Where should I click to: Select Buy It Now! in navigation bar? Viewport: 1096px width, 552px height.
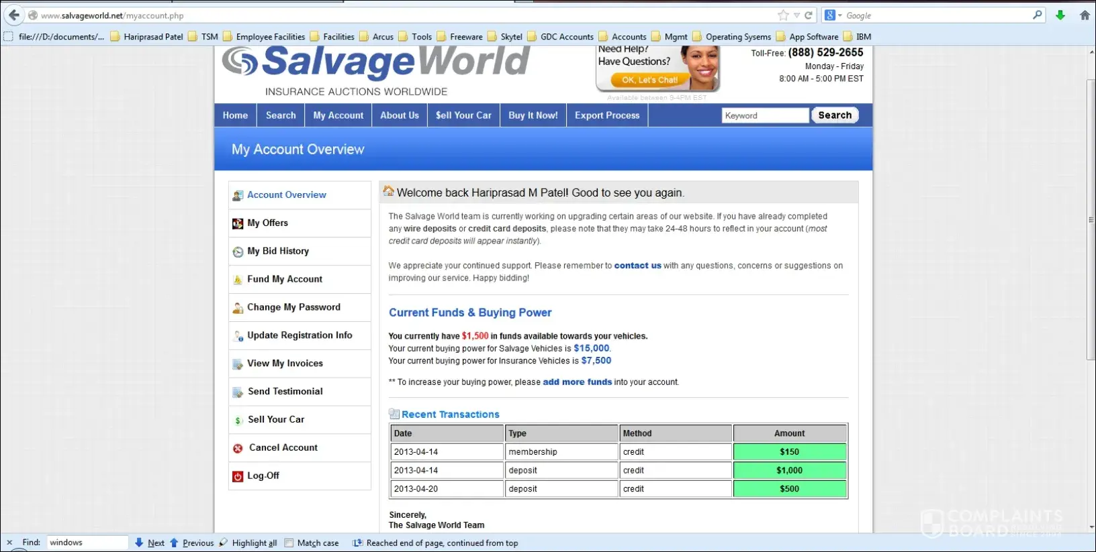[x=533, y=115]
